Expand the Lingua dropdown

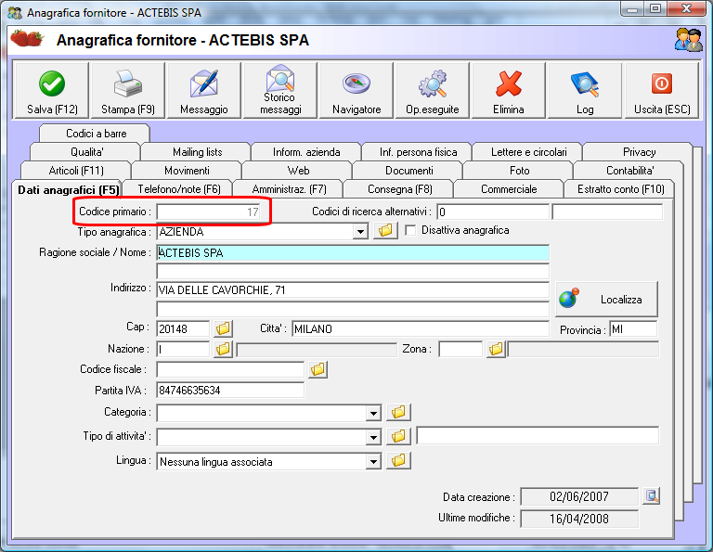[373, 462]
